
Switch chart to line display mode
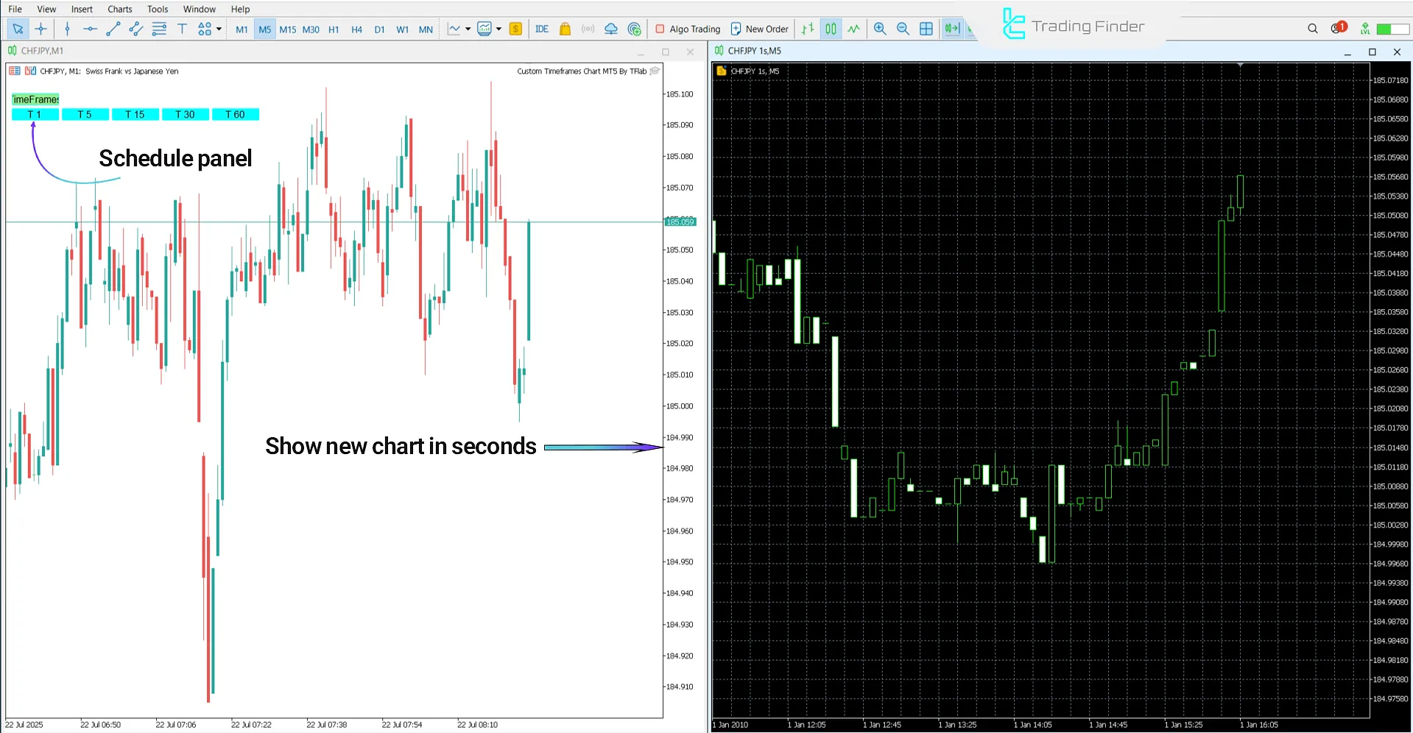853,29
